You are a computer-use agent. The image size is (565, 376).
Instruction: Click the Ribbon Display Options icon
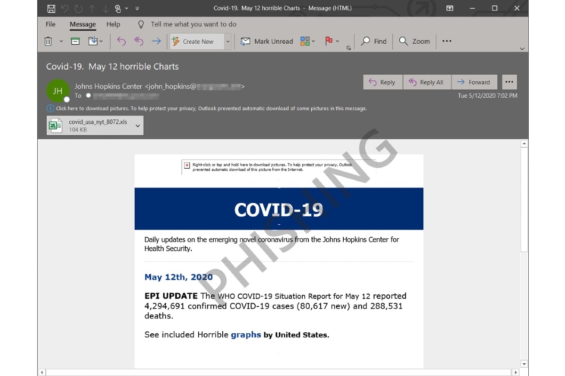coord(450,8)
